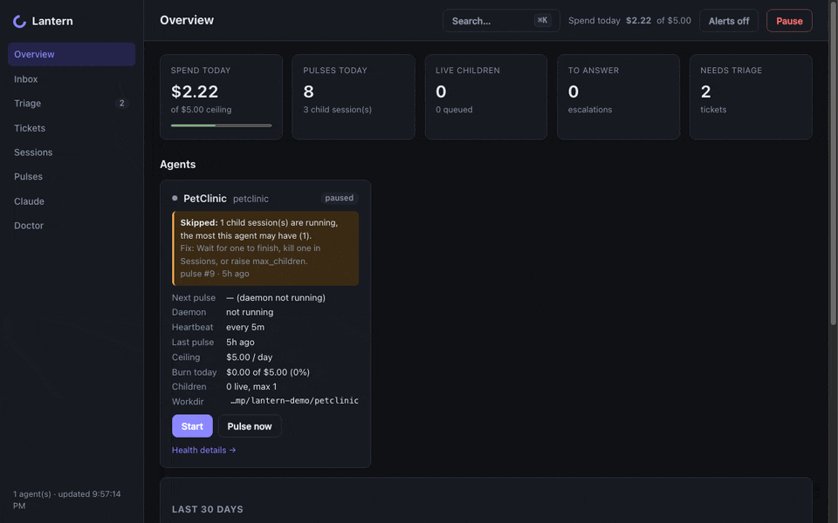Click the paused status badge on PetClinic
The image size is (838, 523).
[340, 198]
